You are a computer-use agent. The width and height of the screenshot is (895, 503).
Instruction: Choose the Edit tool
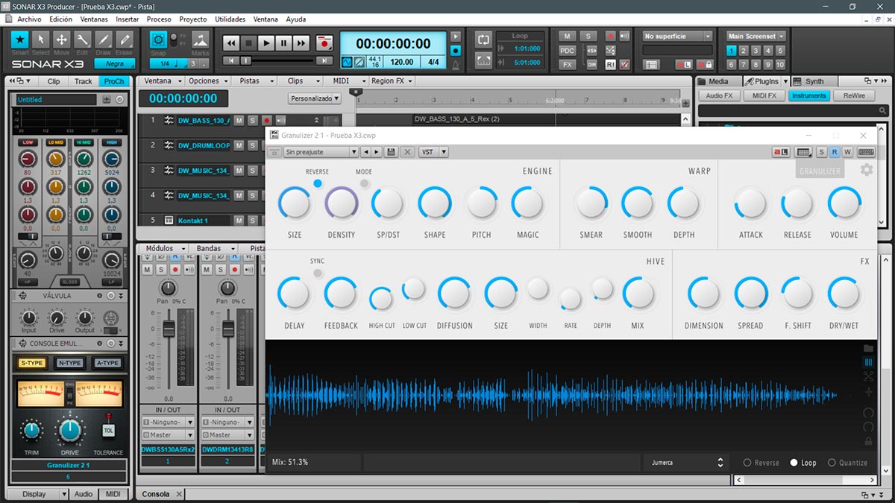click(83, 39)
